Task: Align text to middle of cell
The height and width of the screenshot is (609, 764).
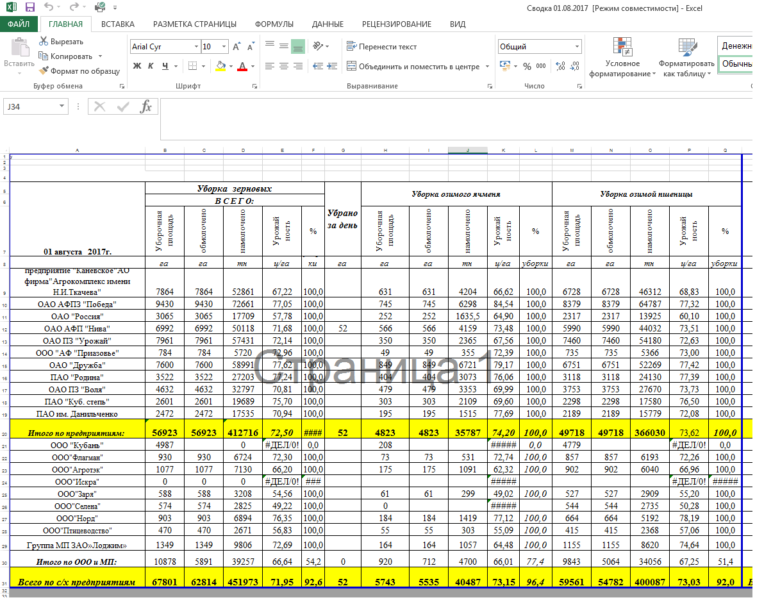Action: [283, 46]
